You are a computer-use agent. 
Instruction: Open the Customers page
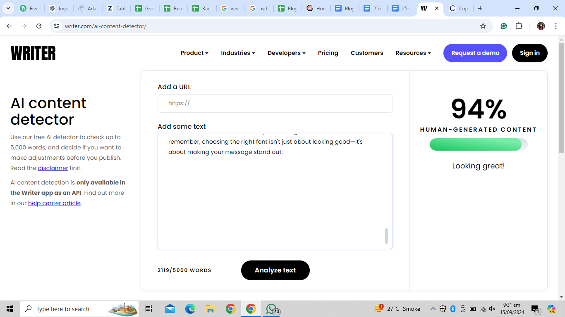click(367, 53)
